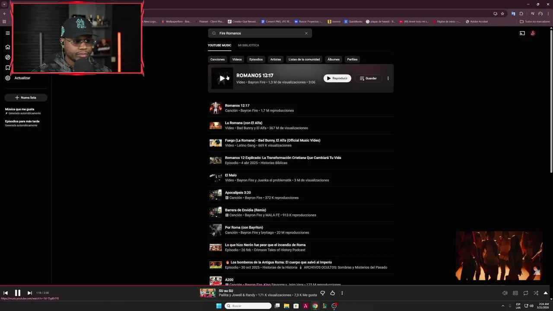Filter by Listas de la comunidad
Image resolution: width=553 pixels, height=311 pixels.
pyautogui.click(x=304, y=59)
